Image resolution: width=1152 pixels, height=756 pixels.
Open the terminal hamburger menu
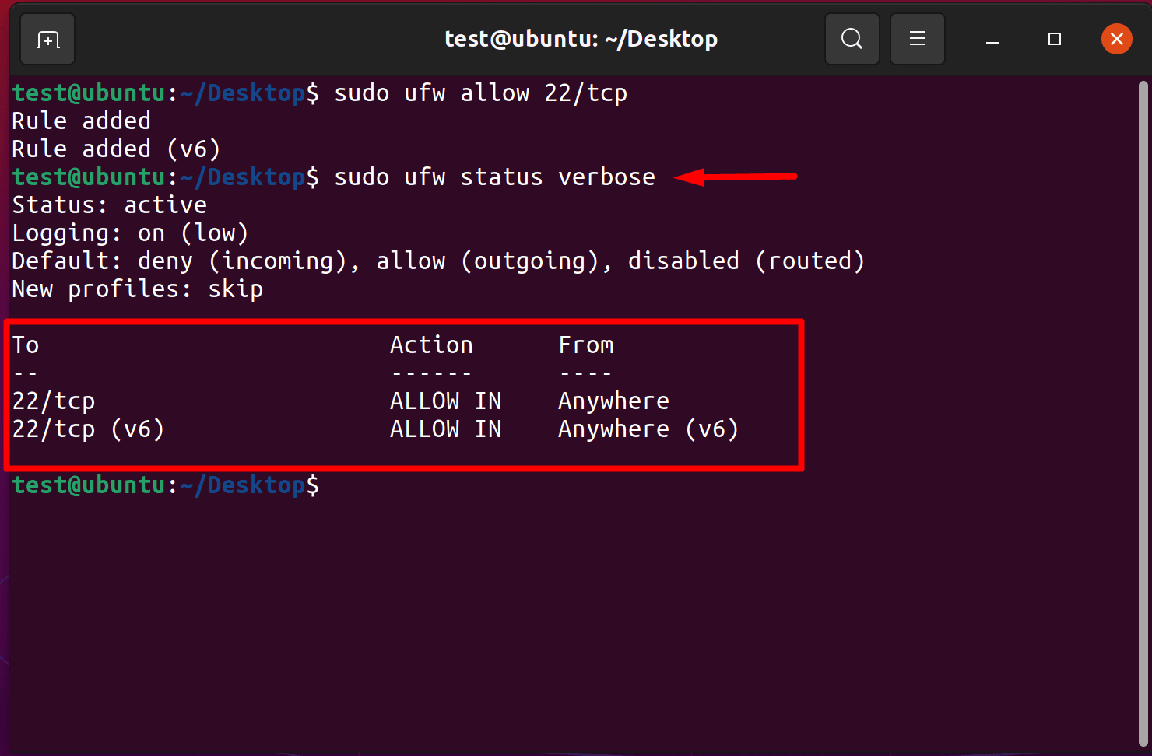click(x=917, y=38)
